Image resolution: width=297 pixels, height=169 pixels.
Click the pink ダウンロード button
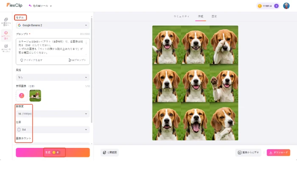[278, 153]
